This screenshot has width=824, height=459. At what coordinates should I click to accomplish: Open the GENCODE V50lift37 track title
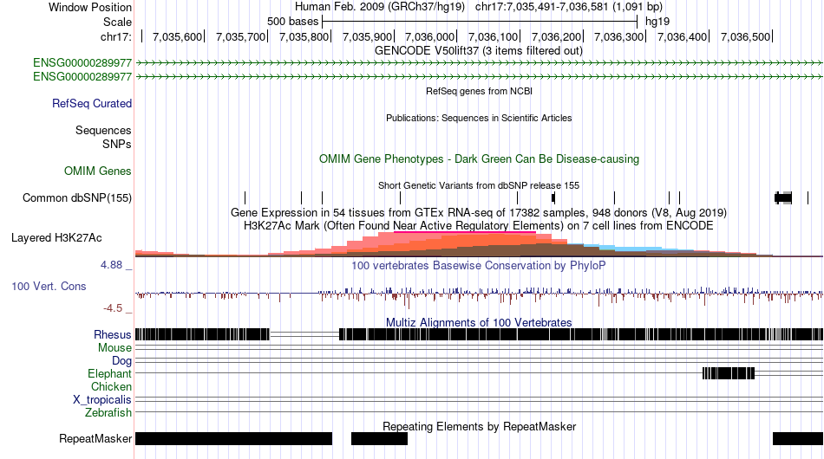(478, 51)
